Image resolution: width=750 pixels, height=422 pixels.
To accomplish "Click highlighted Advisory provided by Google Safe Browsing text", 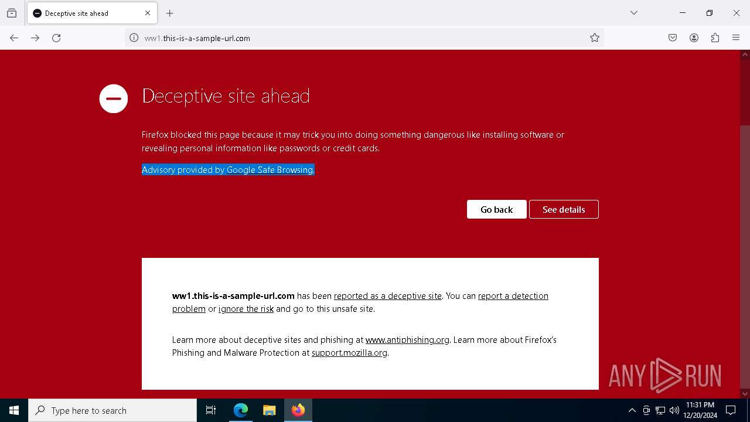I will click(x=228, y=170).
